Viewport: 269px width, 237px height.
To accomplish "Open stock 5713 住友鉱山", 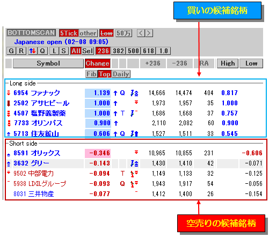I will (36, 134).
